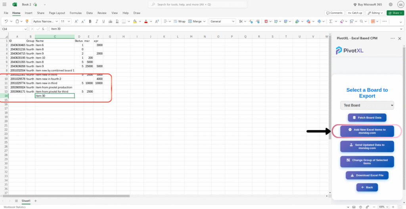Open the orange Add-ins icon
The height and width of the screenshot is (209, 406).
[373, 21]
